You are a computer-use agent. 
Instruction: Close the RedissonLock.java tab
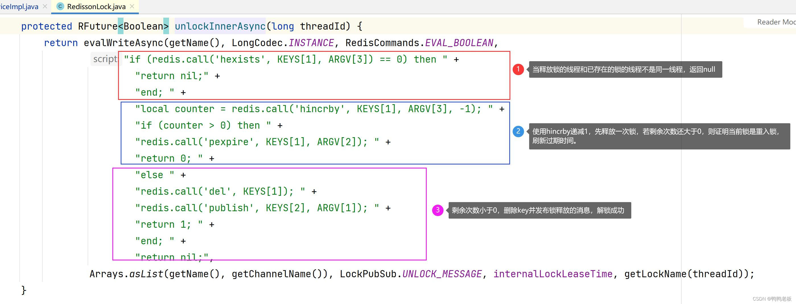click(x=132, y=6)
